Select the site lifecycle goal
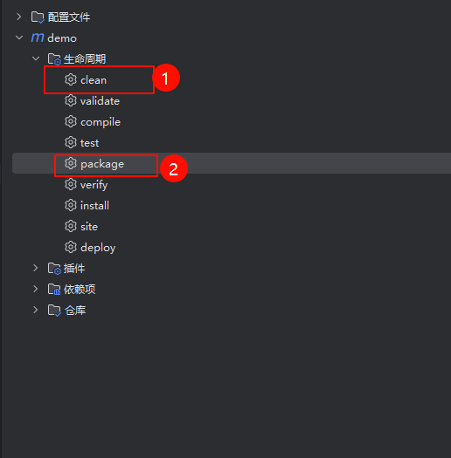The image size is (451, 458). (x=89, y=227)
